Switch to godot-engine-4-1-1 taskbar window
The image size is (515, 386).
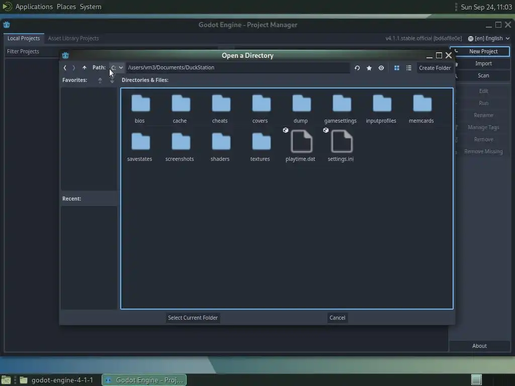tap(56, 380)
